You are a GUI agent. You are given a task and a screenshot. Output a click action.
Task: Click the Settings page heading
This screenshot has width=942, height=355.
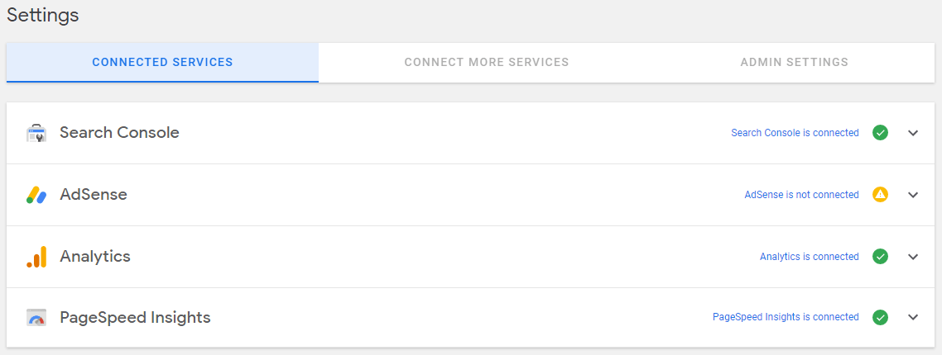pos(43,16)
